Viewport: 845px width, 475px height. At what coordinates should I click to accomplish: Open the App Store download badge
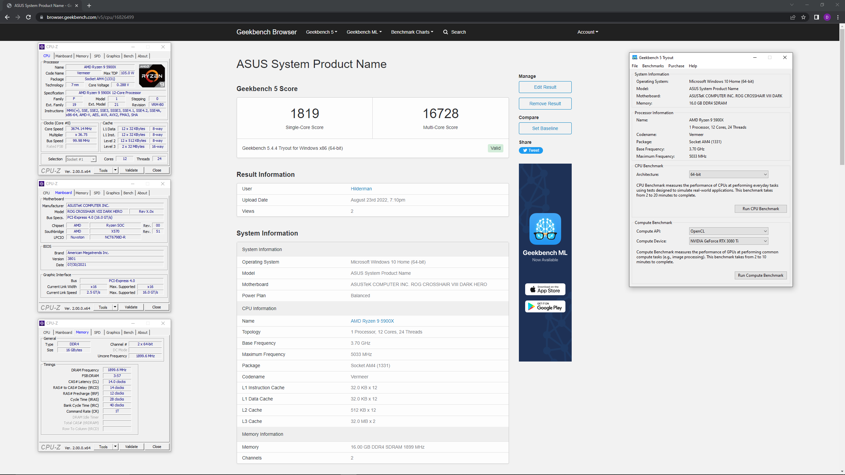pos(545,289)
